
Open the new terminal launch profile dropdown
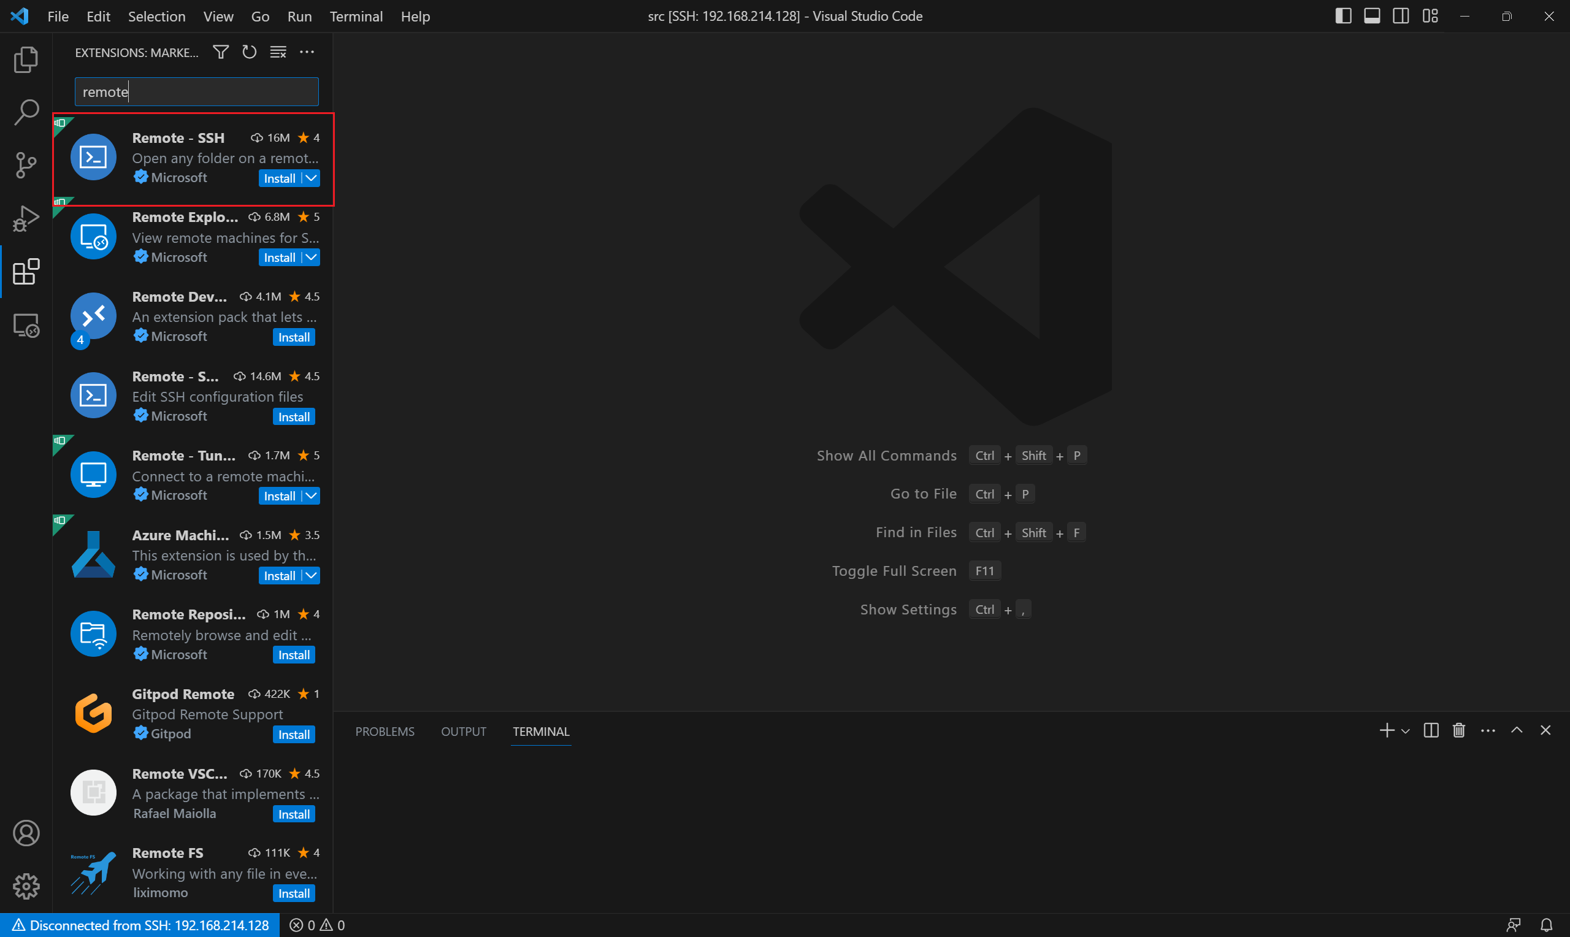pos(1405,731)
